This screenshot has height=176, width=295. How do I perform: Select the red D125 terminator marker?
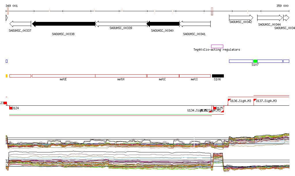pyautogui.click(x=215, y=108)
